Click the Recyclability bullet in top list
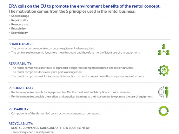 point(19,33)
